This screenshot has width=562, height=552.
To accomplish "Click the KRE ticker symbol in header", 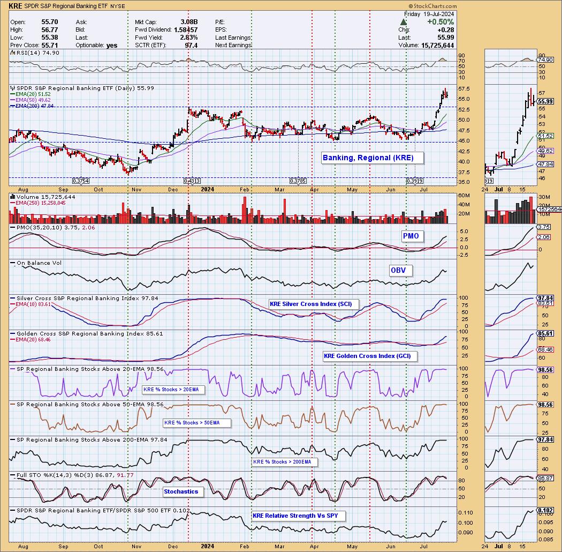I will [x=16, y=6].
